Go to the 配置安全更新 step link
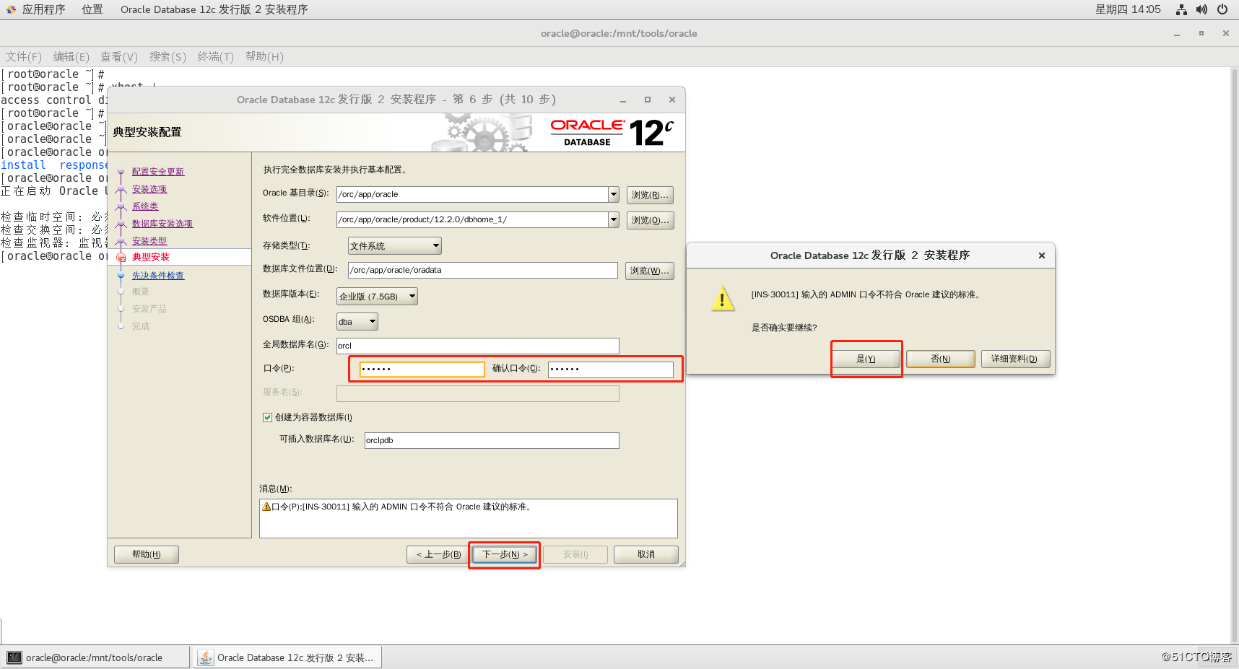This screenshot has width=1239, height=669. (x=158, y=172)
